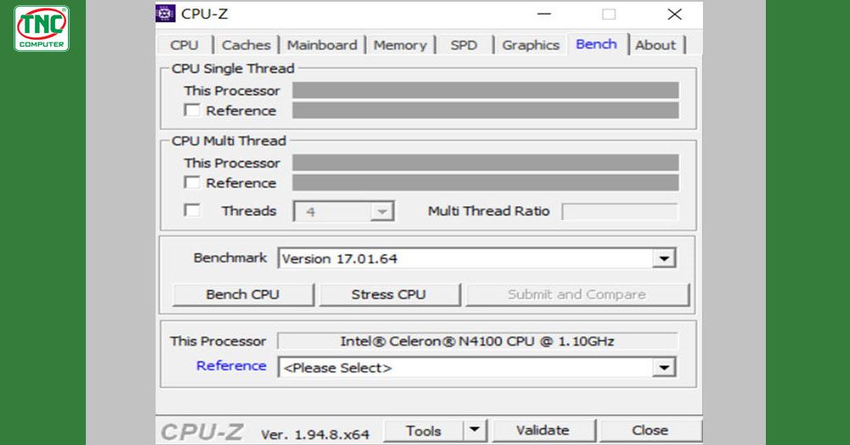
Task: Select the Memory tab
Action: 400,45
